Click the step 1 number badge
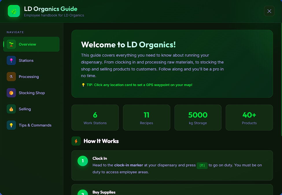282x195 pixels. pyautogui.click(x=83, y=161)
